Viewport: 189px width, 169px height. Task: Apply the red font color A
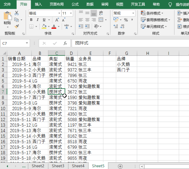pos(54,26)
